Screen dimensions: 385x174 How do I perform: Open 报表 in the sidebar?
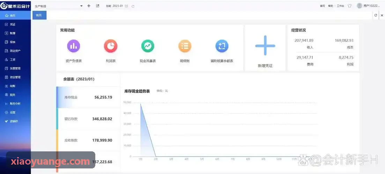15,42
